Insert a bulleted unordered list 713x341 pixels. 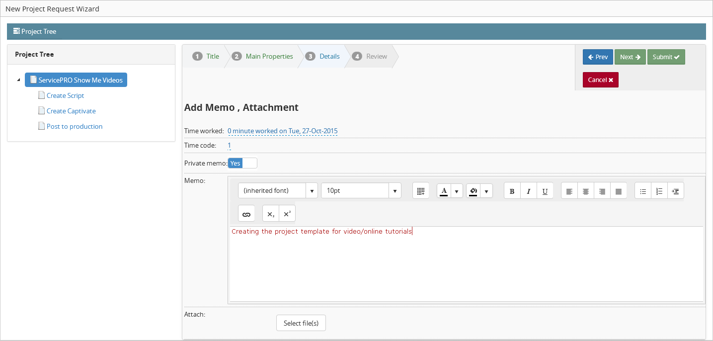(x=643, y=191)
